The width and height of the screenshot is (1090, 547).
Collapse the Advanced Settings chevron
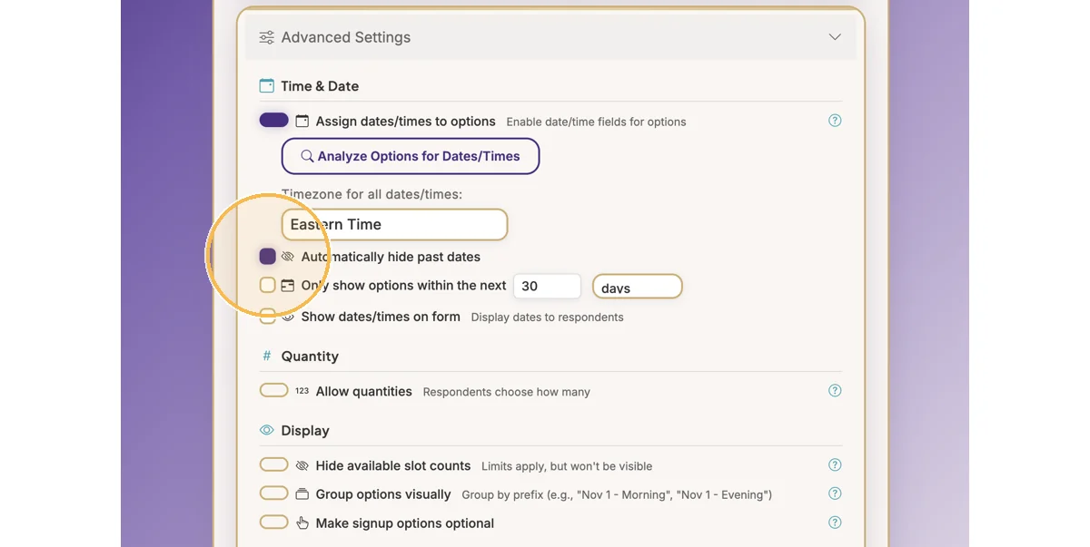pos(835,37)
